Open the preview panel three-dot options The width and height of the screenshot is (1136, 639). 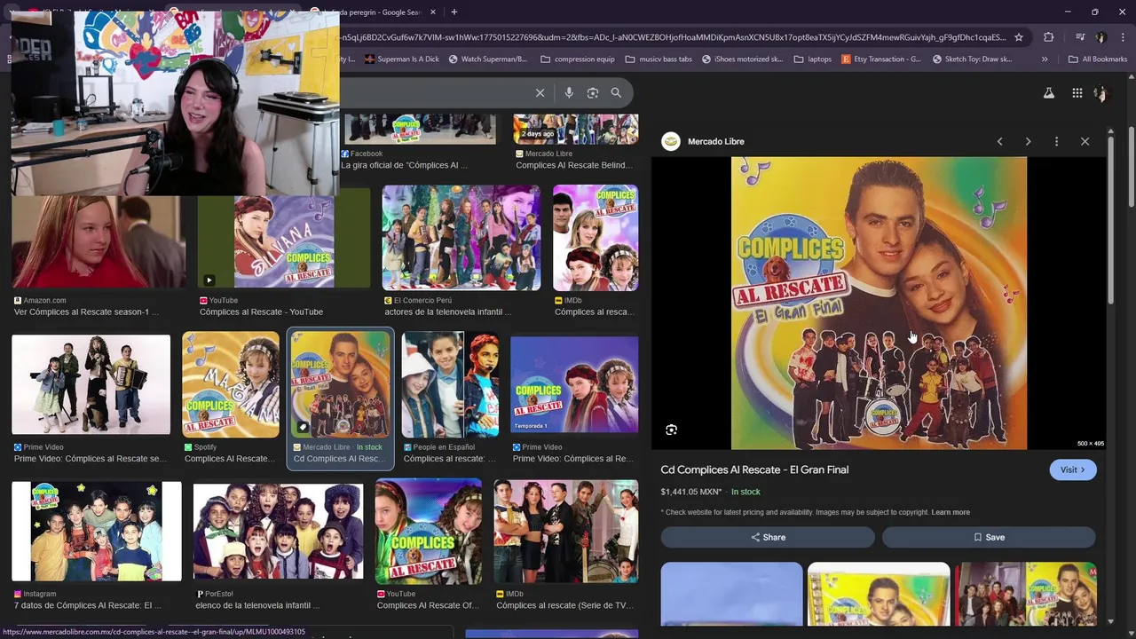click(1056, 141)
